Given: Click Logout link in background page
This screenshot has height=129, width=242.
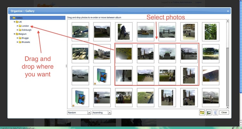Looking at the screenshot, I should tap(198, 2).
